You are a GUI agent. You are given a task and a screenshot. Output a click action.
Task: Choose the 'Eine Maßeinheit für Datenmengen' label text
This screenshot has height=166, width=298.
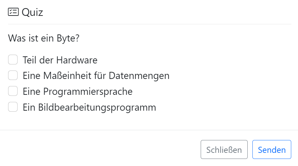point(96,76)
